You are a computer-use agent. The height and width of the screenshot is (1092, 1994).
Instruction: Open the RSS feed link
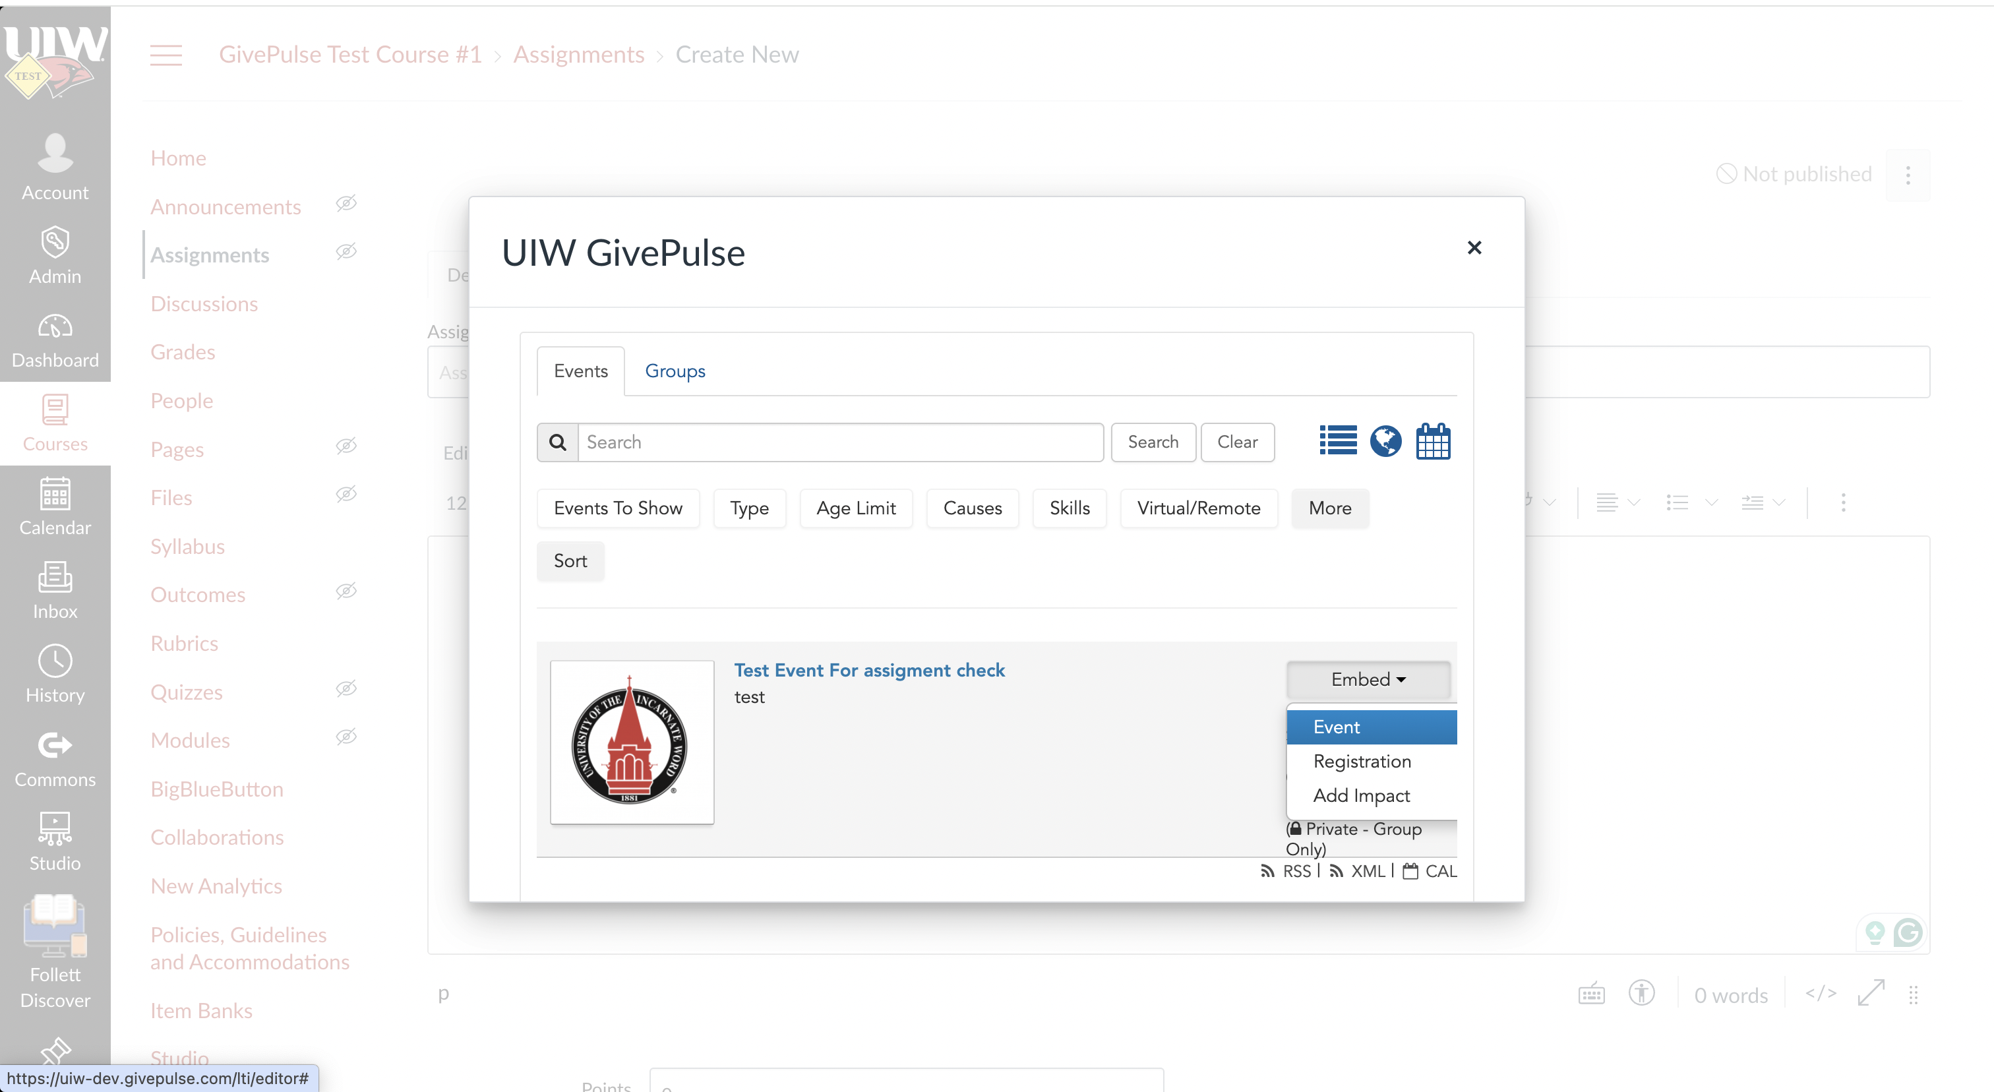tap(1286, 872)
